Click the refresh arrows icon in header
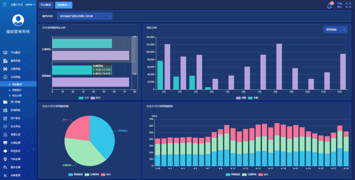Screen dimensions: 355x180 click(x=339, y=5)
